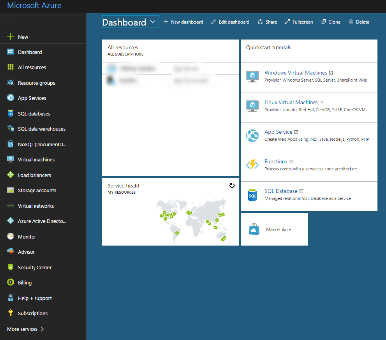Screen dimensions: 386x340
Task: Click the Advisor cloud icon
Action: [x=10, y=252]
